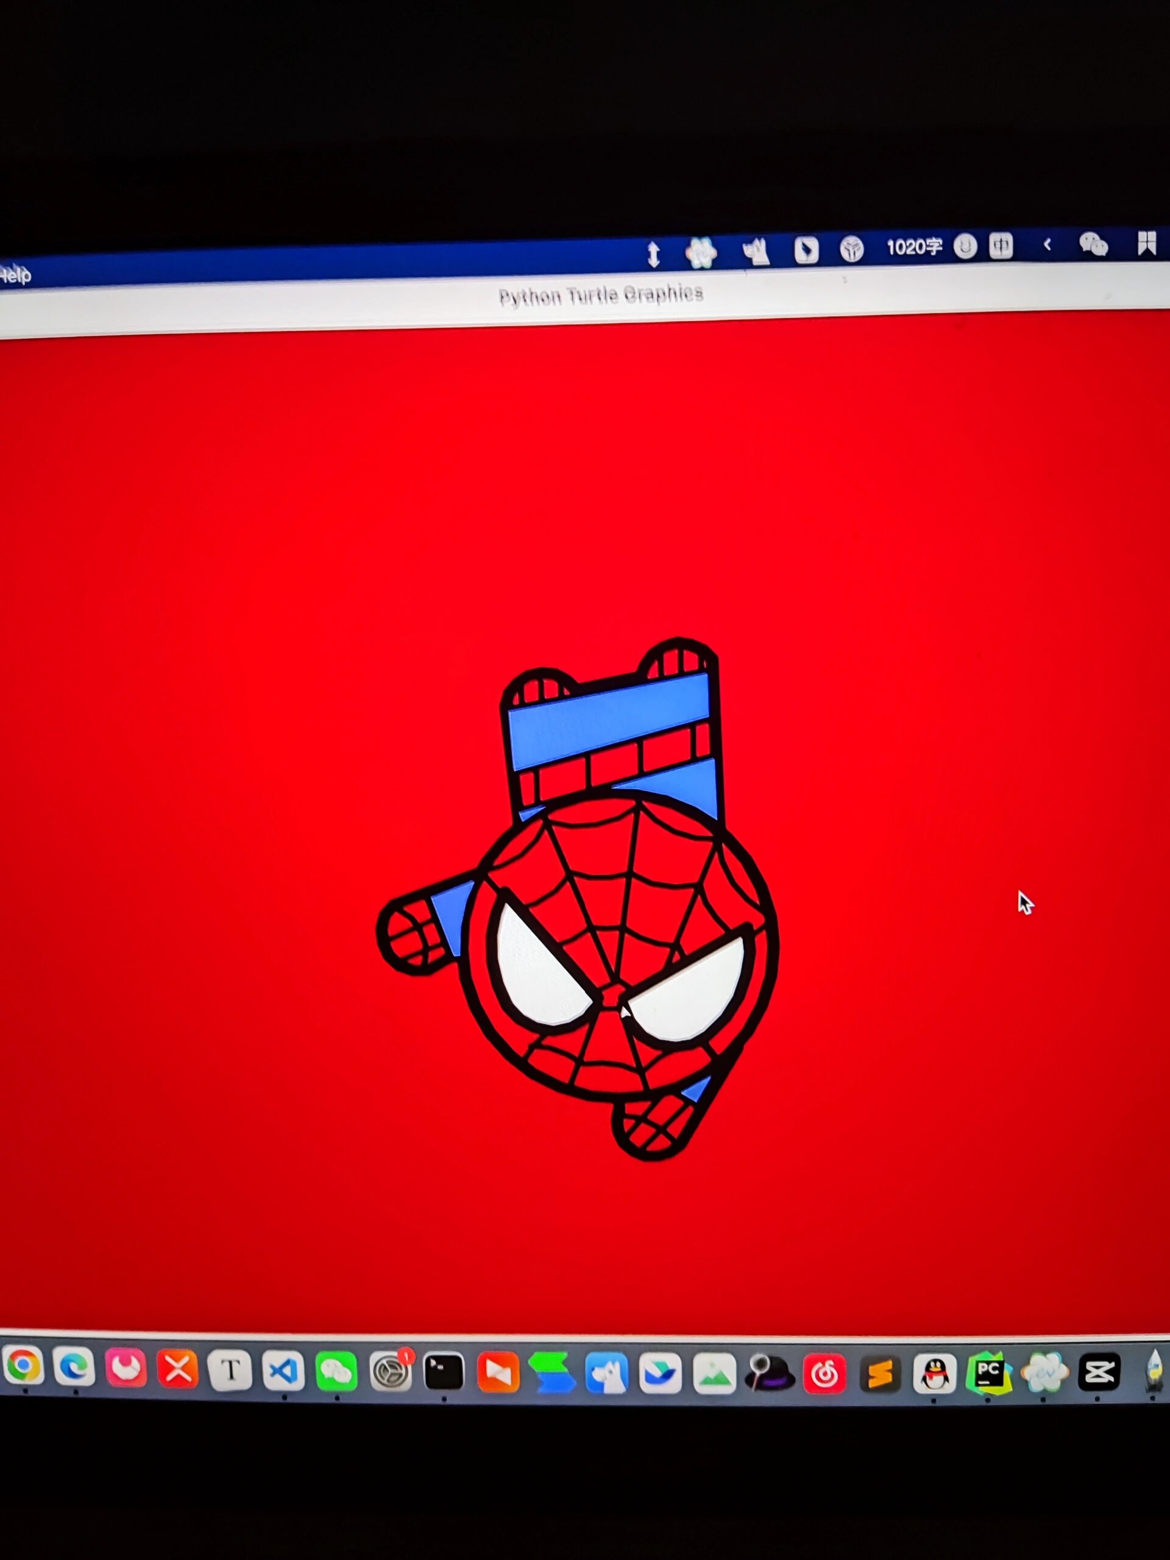The height and width of the screenshot is (1560, 1170).
Task: Open Google Chrome from the dock
Action: point(23,1366)
